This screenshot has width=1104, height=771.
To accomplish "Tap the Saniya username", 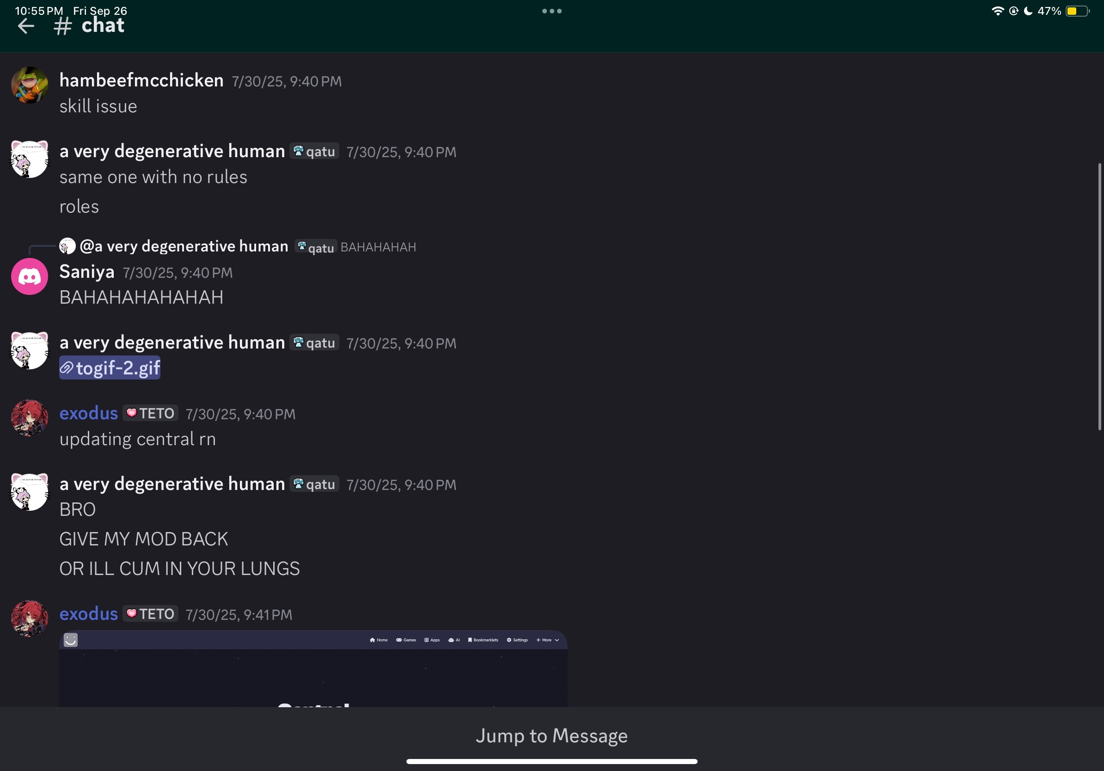I will coord(87,272).
